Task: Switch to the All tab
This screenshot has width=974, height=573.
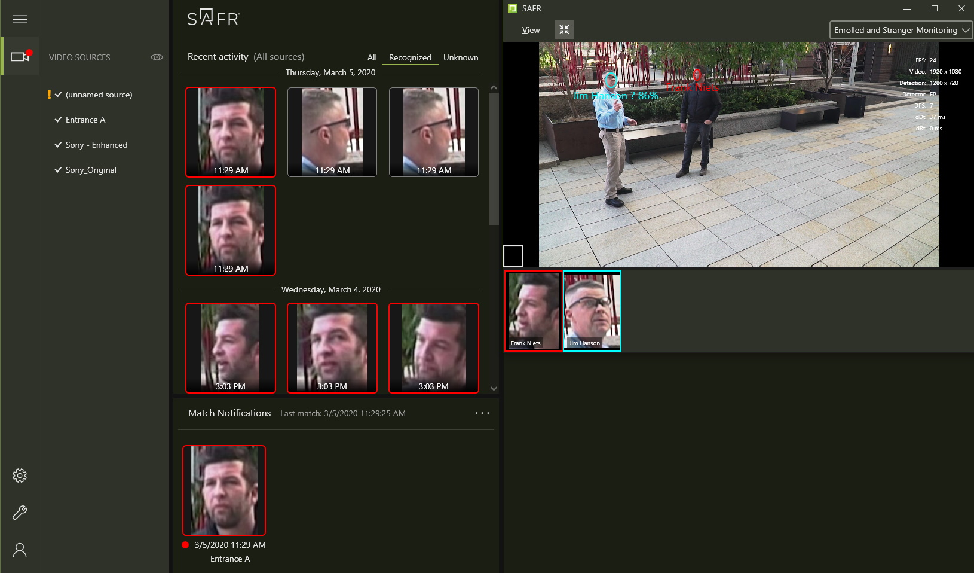Action: click(372, 57)
